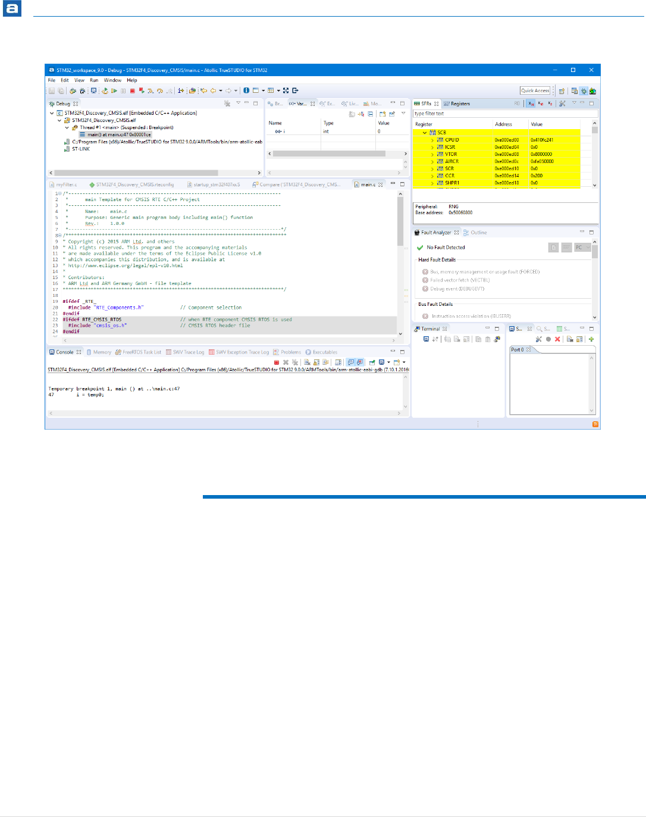Screen dimensions: 646x817
Task: Open the Back history dropdown arrow
Action: point(221,90)
